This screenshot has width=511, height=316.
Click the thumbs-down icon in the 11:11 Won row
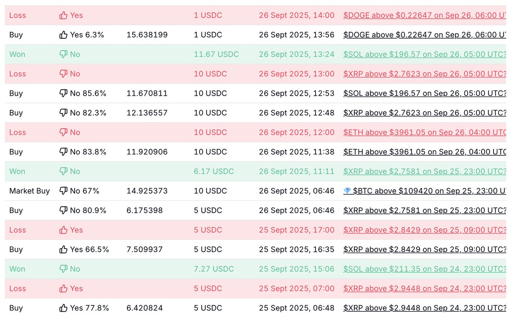[x=63, y=171]
